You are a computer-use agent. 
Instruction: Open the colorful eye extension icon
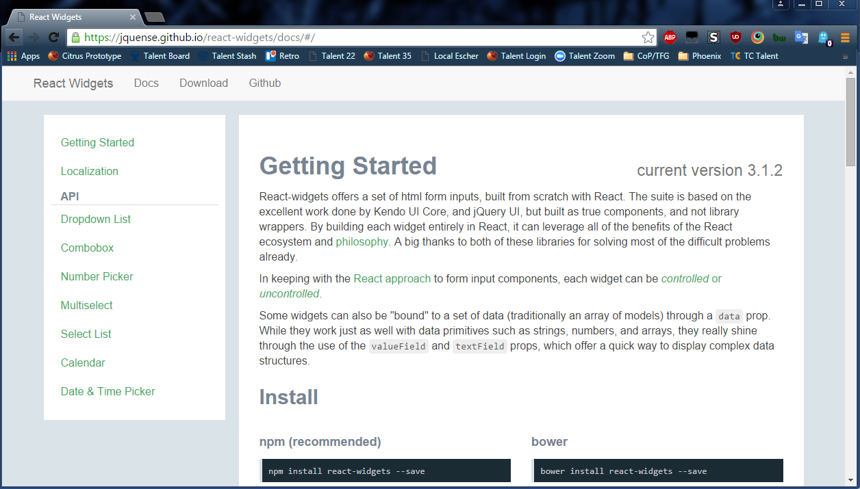pos(757,38)
